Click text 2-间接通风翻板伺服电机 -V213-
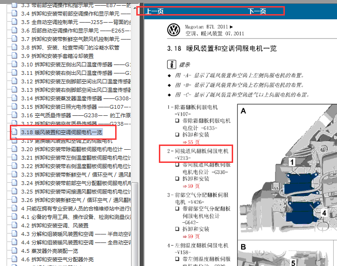The height and width of the screenshot is (266, 337). tap(198, 154)
